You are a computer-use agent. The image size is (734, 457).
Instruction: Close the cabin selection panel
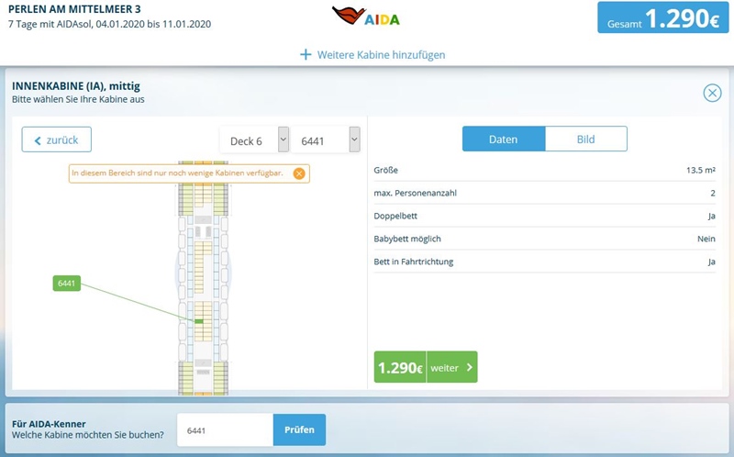712,93
